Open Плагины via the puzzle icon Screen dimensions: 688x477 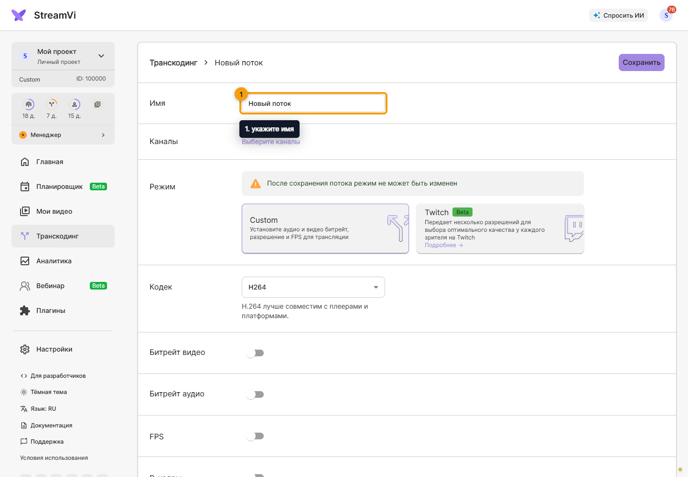pos(25,311)
